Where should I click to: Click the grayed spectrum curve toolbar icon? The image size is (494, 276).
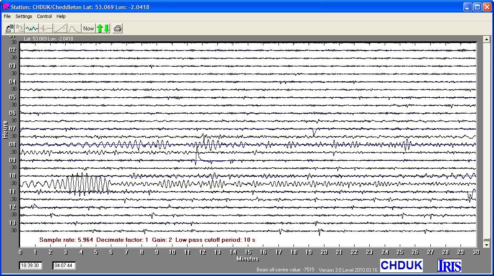tap(75, 29)
